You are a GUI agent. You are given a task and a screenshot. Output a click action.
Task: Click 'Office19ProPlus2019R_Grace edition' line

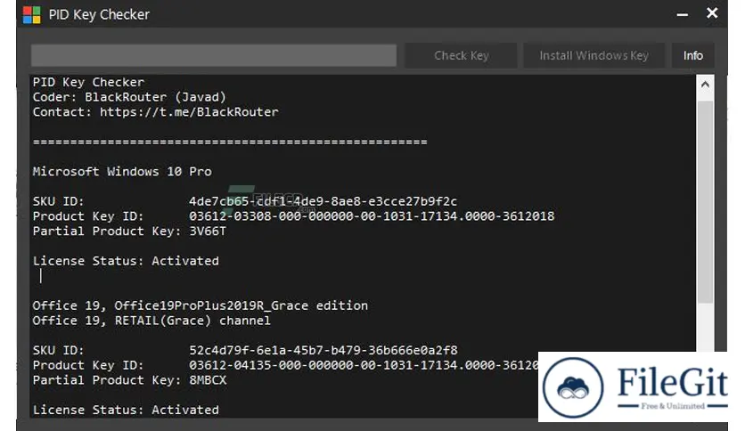(x=200, y=305)
